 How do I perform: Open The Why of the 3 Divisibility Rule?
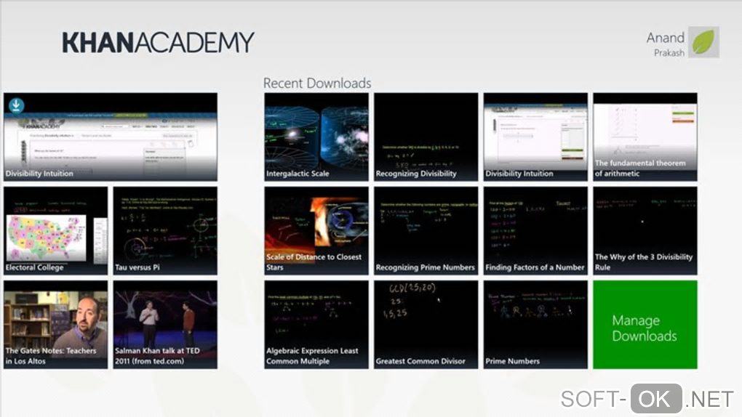click(645, 231)
